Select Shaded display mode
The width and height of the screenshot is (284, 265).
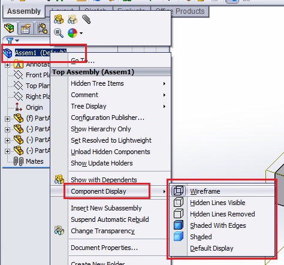pyautogui.click(x=222, y=237)
